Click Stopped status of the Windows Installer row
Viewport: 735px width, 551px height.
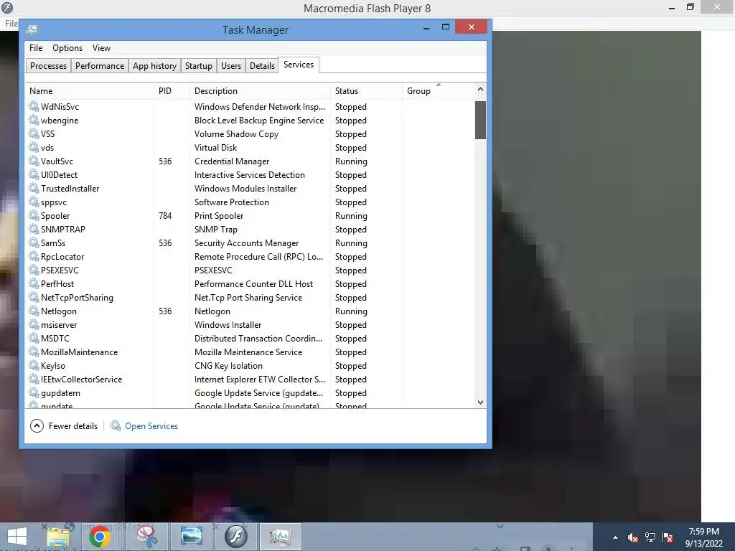tap(350, 325)
